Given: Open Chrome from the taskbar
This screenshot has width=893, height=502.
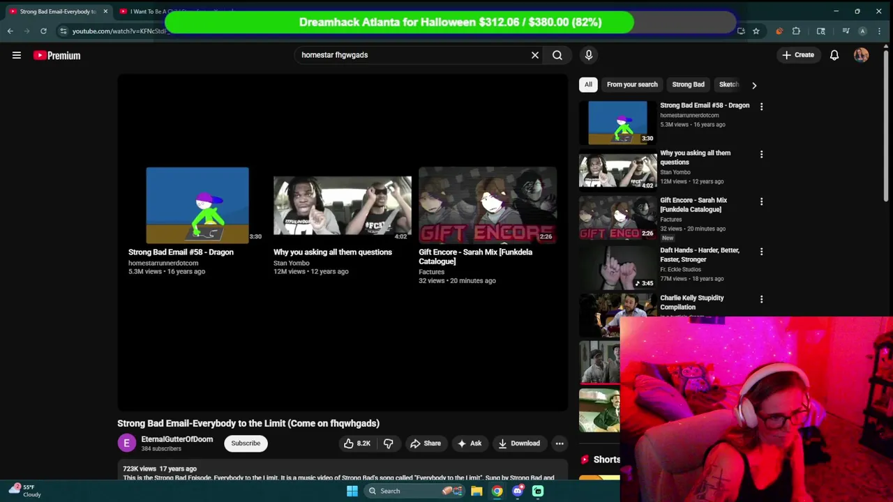Looking at the screenshot, I should (x=497, y=491).
